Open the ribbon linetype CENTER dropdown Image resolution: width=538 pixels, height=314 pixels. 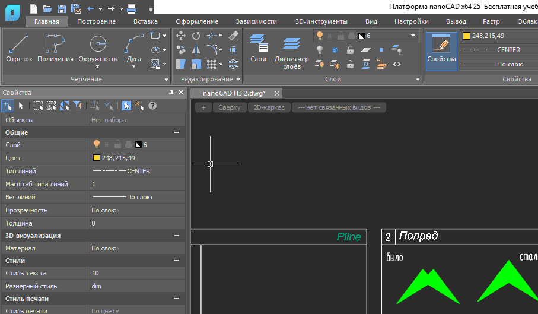(x=499, y=50)
